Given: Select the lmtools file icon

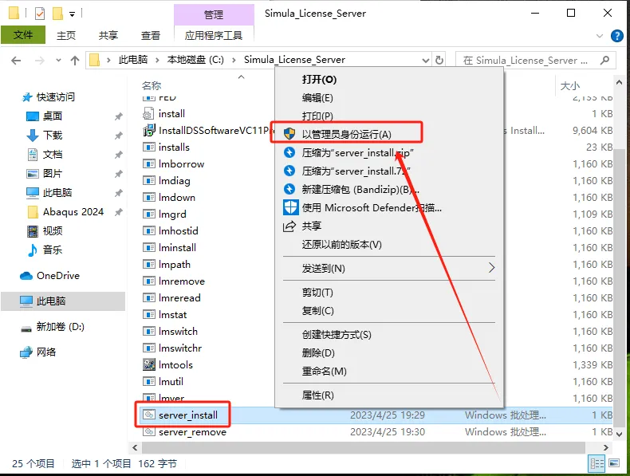Looking at the screenshot, I should [x=149, y=364].
